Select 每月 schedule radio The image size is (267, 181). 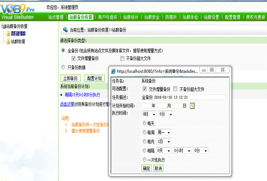click(x=145, y=141)
